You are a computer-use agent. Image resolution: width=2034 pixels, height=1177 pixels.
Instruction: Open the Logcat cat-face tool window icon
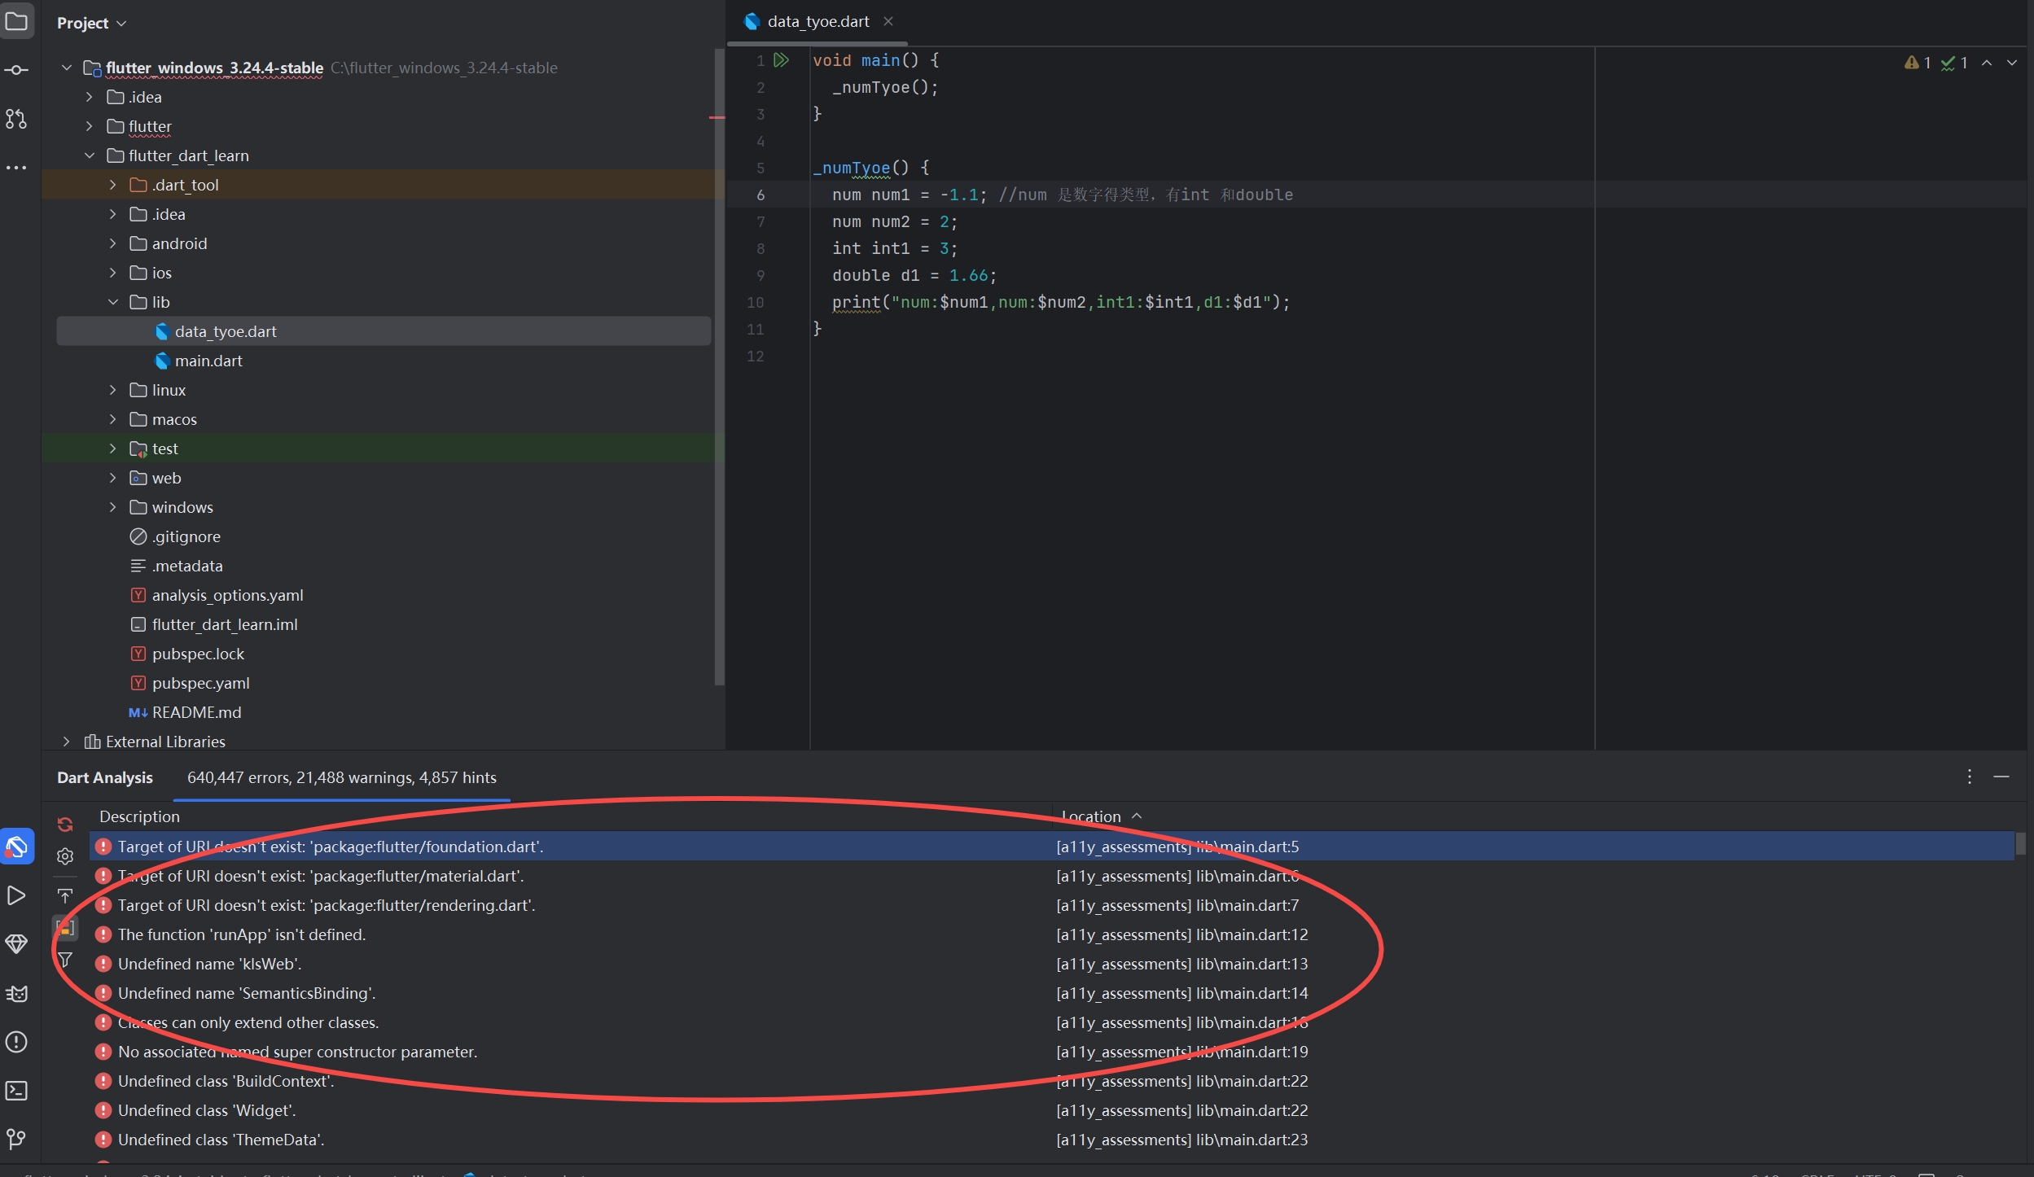pyautogui.click(x=16, y=993)
